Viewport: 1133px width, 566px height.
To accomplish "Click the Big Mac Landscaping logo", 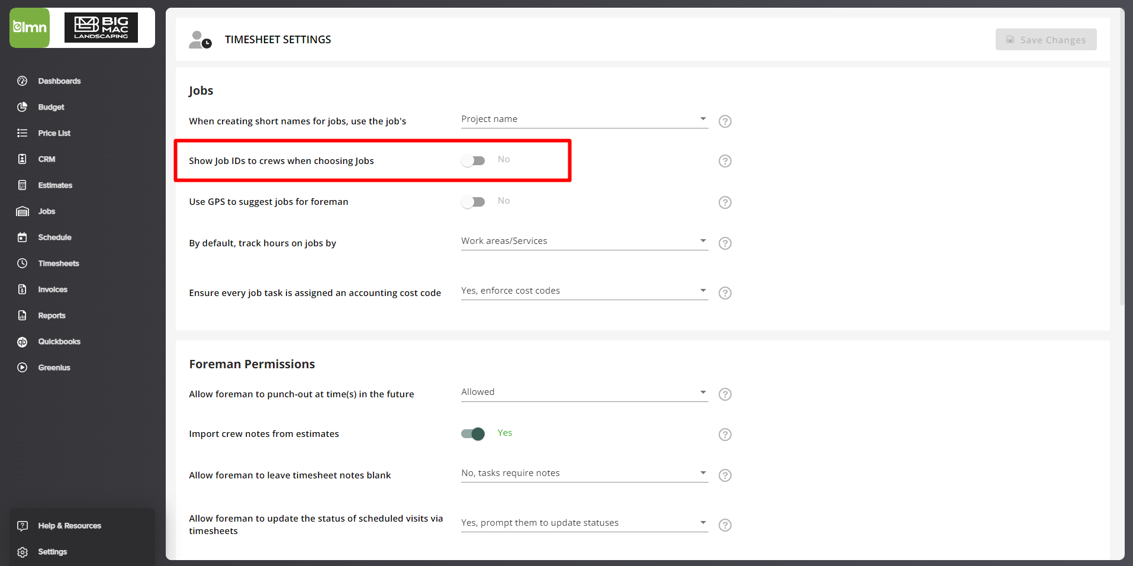I will tap(101, 28).
